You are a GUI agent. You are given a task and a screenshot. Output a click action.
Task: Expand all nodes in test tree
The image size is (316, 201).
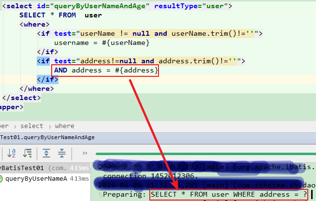(x=46, y=153)
